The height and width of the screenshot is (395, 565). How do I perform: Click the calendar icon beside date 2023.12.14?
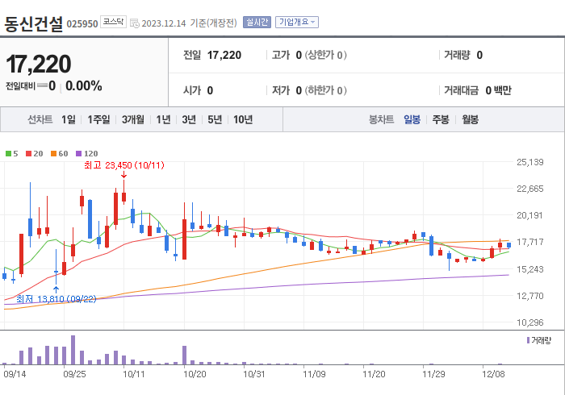(x=135, y=23)
